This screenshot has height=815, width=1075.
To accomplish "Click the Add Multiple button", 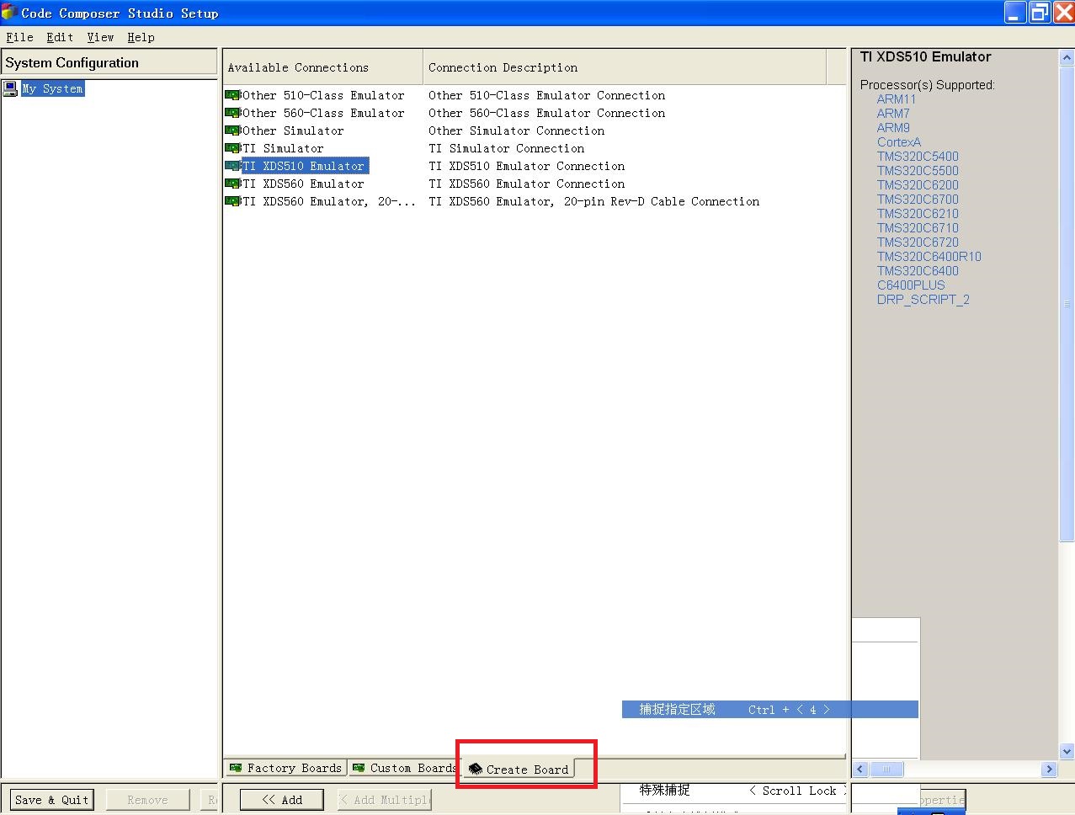I will tap(385, 800).
